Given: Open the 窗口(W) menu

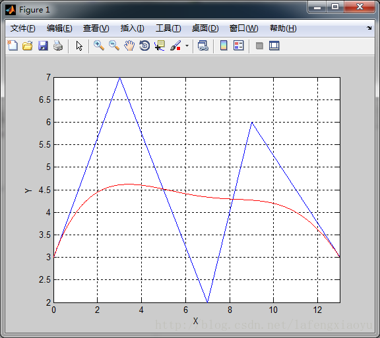Looking at the screenshot, I should 244,28.
